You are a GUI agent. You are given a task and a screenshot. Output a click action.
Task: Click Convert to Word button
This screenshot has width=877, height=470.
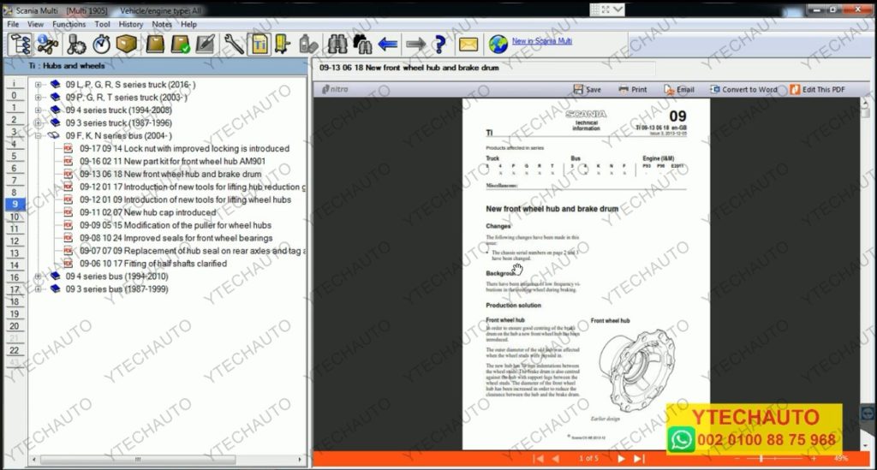point(743,89)
